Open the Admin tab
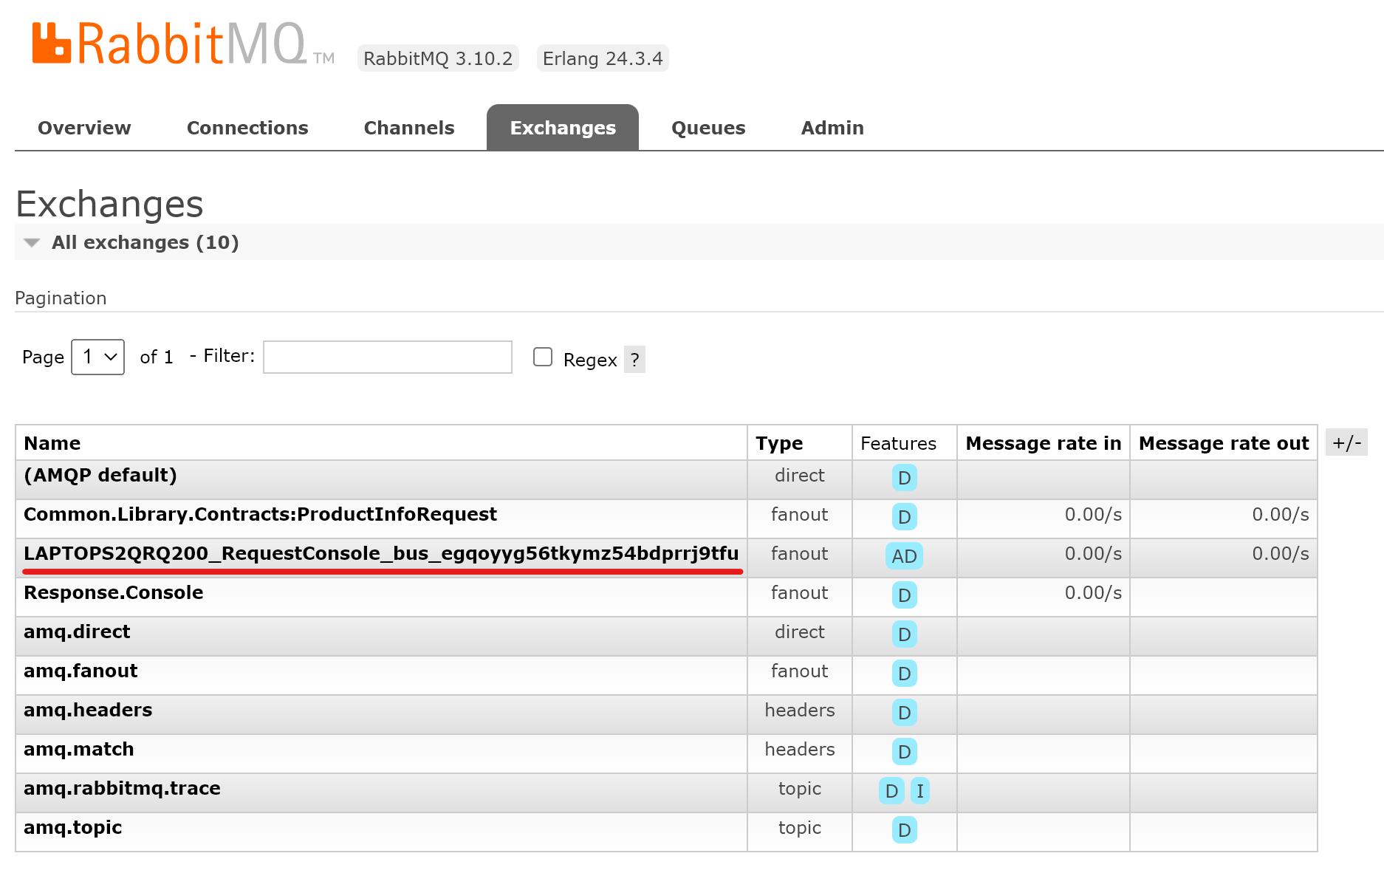This screenshot has width=1384, height=873. click(x=832, y=127)
